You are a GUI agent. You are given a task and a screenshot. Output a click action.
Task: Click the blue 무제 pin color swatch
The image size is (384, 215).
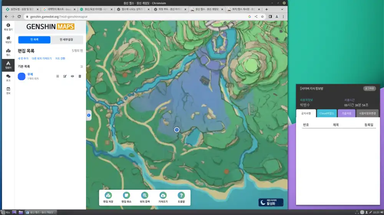tap(22, 76)
